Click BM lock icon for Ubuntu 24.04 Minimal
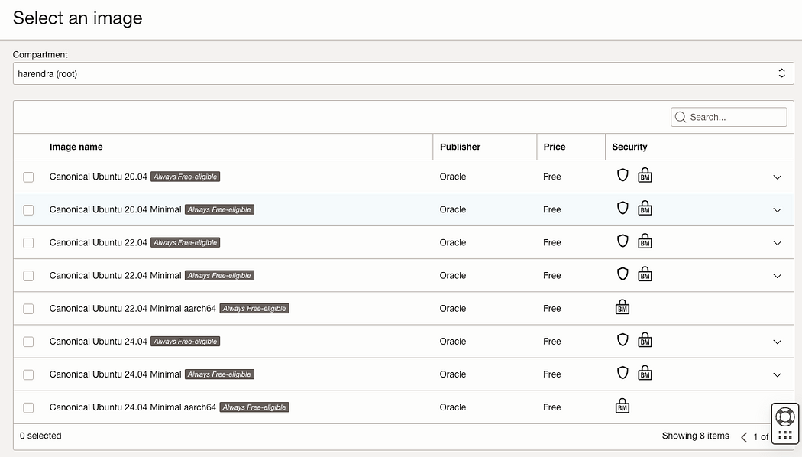The width and height of the screenshot is (802, 457). tap(645, 373)
